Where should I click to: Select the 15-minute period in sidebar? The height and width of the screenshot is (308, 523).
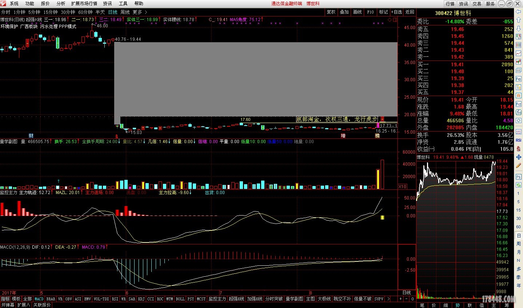tap(518, 210)
